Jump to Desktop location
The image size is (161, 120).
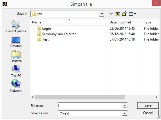(x=16, y=42)
